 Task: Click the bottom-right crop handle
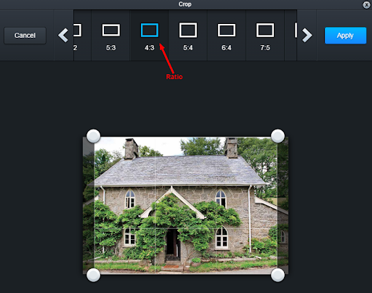[x=278, y=275]
